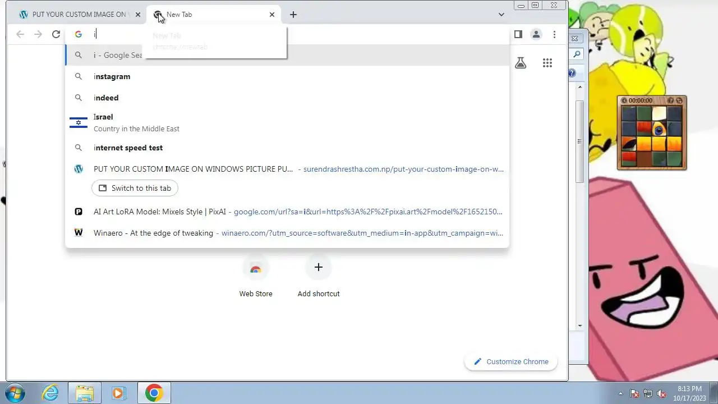Image resolution: width=718 pixels, height=404 pixels.
Task: Pick the Israel country suggestion
Action: pos(287,122)
